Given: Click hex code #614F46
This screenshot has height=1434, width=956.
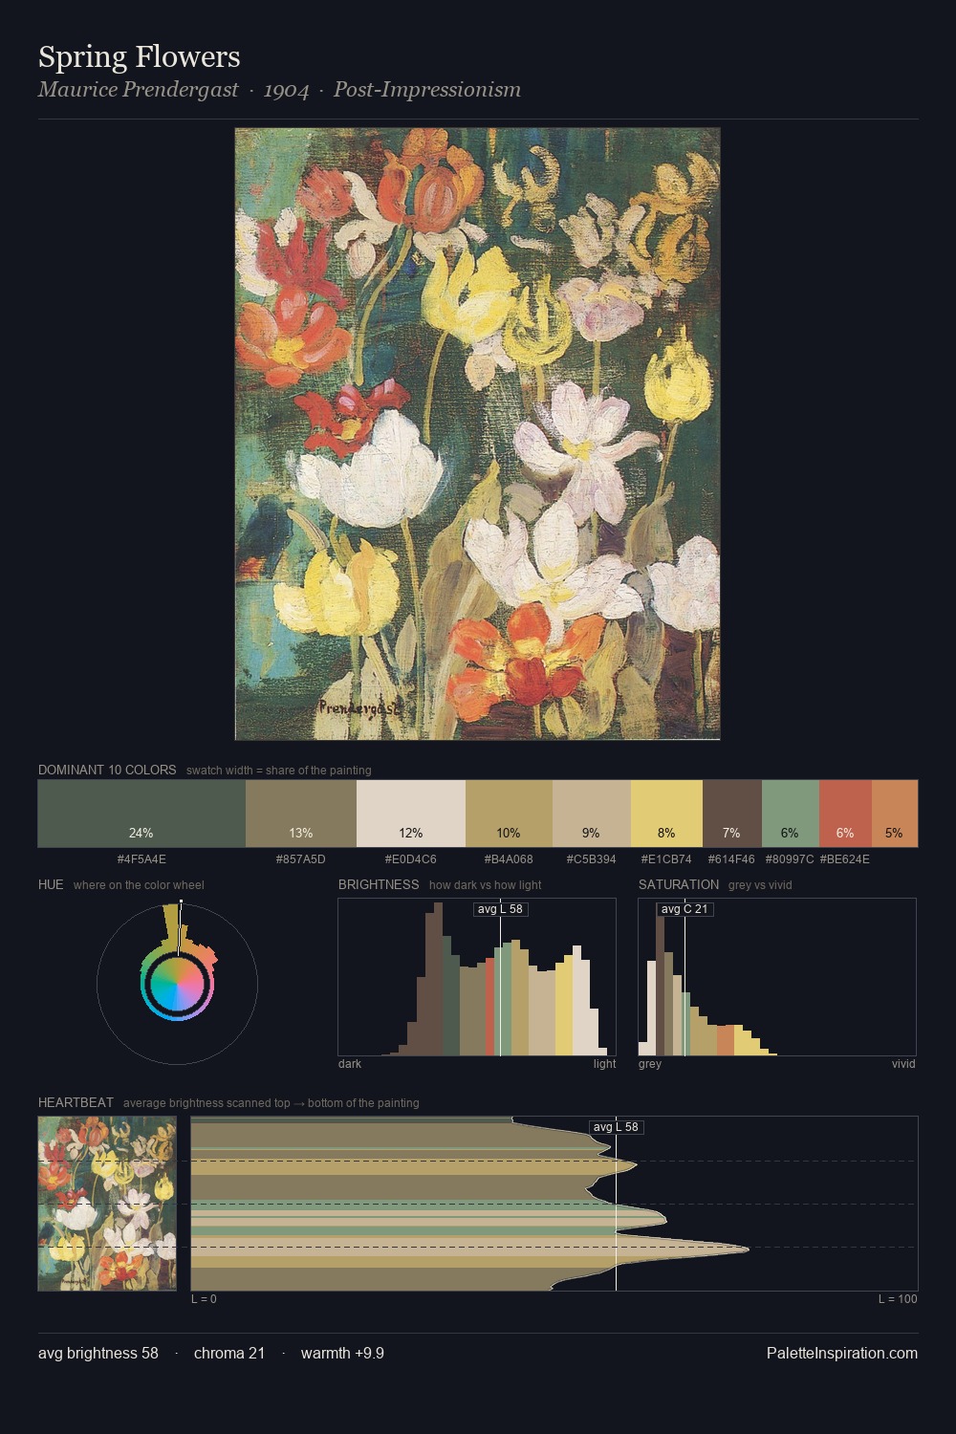Looking at the screenshot, I should 732,859.
